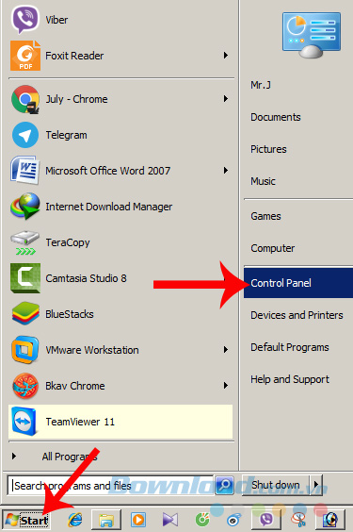Launch Bkav Chrome browser
The image size is (353, 532).
point(121,386)
